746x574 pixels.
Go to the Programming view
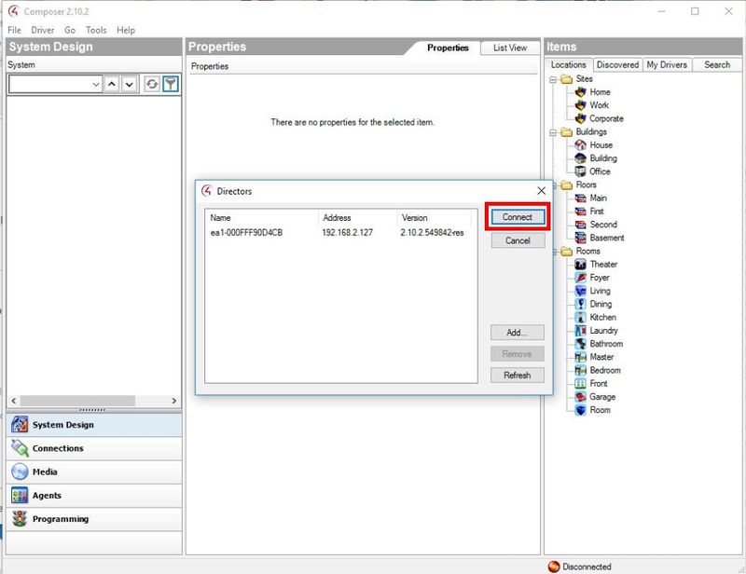[94, 519]
